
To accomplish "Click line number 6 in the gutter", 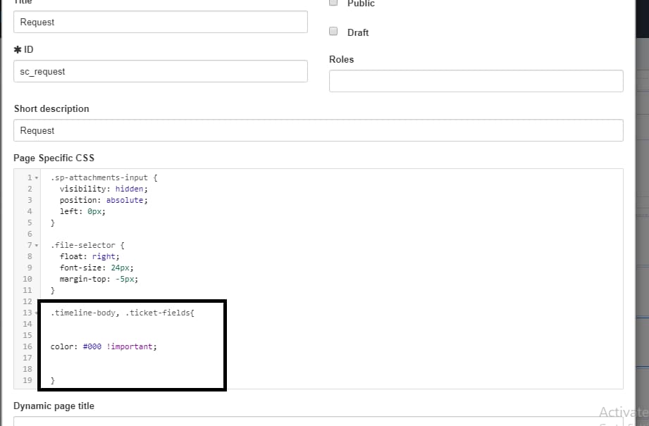I will point(30,234).
